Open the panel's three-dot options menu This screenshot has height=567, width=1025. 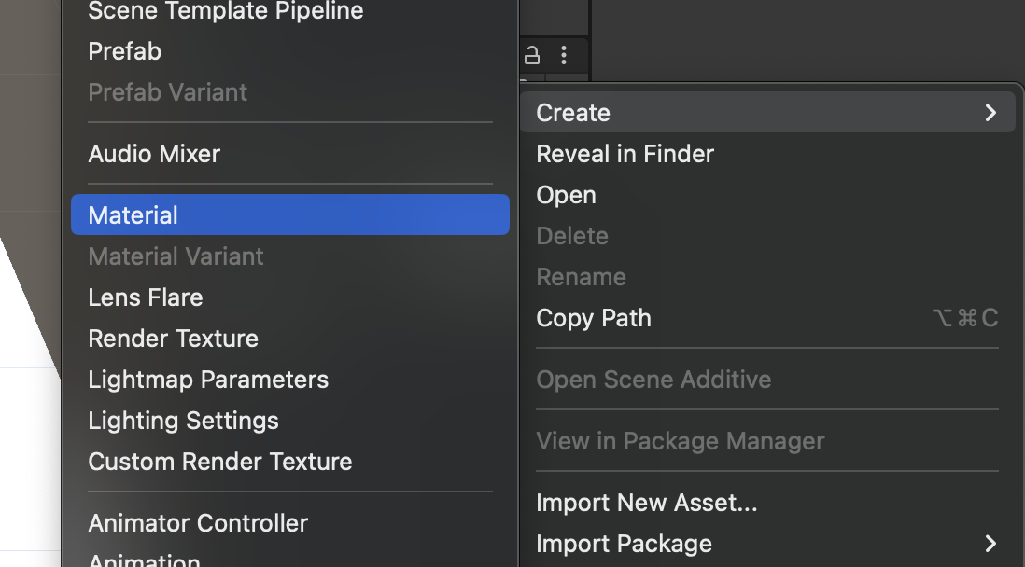[x=563, y=54]
